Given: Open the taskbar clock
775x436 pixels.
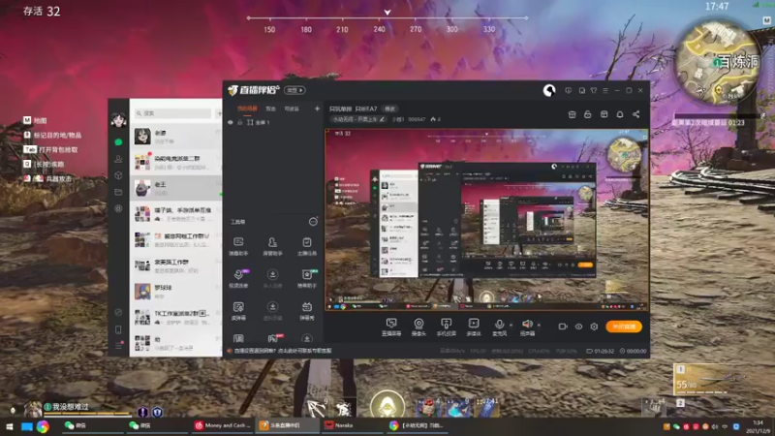Looking at the screenshot, I should tap(758, 426).
